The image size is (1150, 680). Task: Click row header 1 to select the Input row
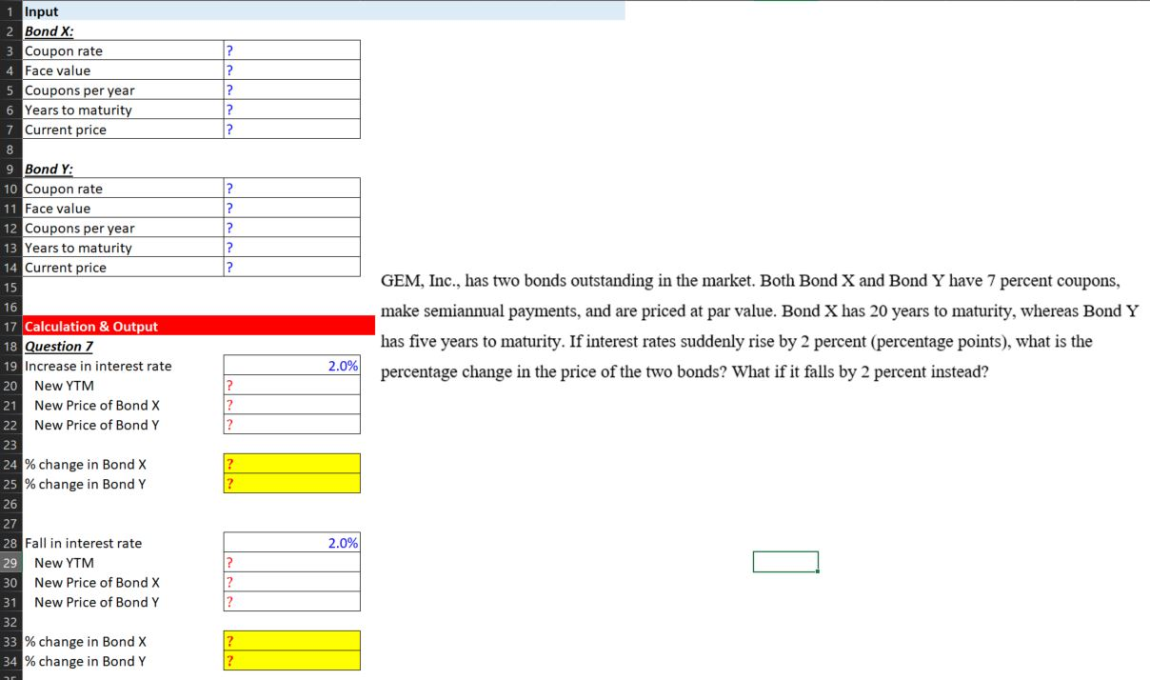(9, 10)
